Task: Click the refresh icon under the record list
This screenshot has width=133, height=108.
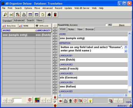Action: (30, 100)
